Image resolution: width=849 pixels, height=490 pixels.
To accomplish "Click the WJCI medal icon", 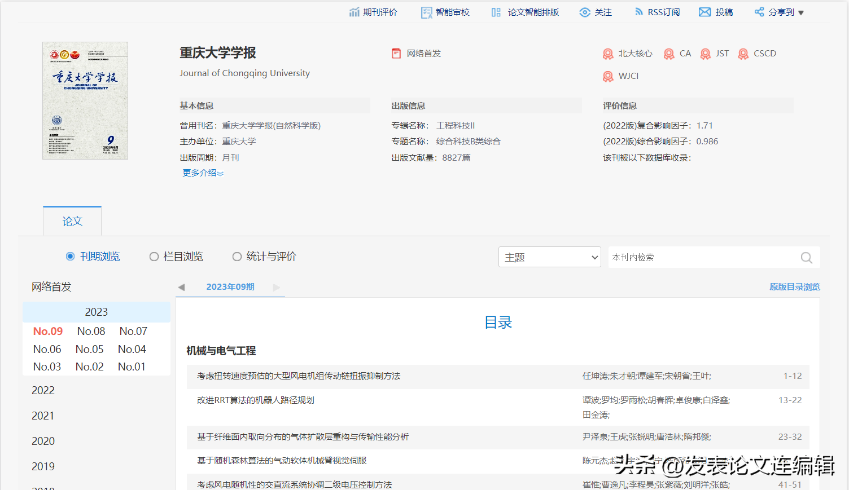I will [x=608, y=76].
